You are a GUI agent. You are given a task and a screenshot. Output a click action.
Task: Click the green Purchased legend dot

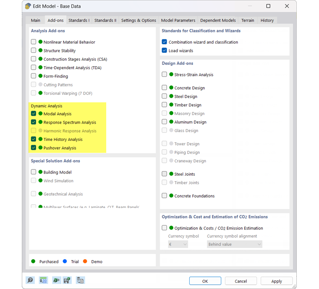(x=33, y=261)
